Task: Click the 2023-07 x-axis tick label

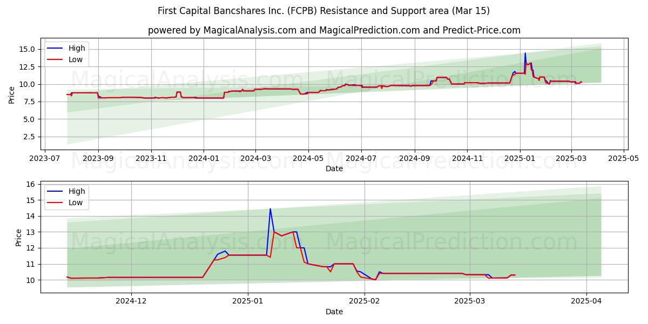Action: pyautogui.click(x=45, y=159)
